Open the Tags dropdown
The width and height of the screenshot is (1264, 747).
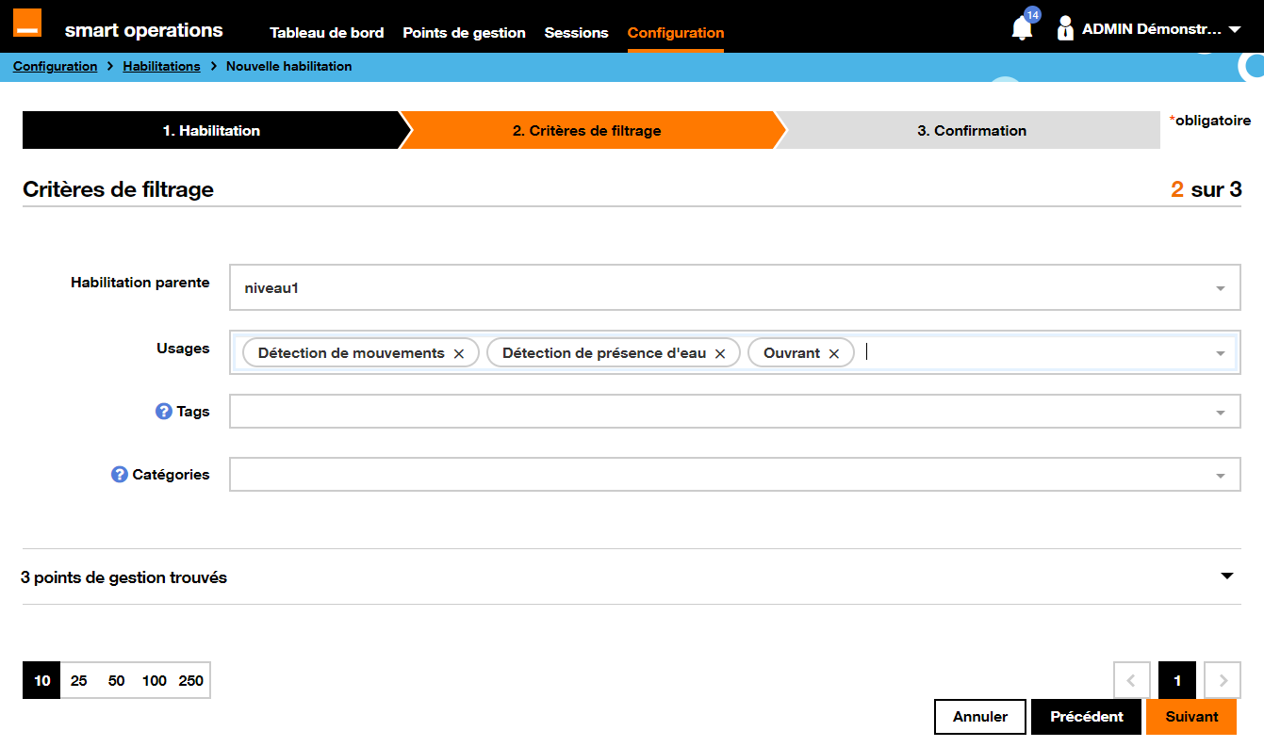click(x=1220, y=411)
